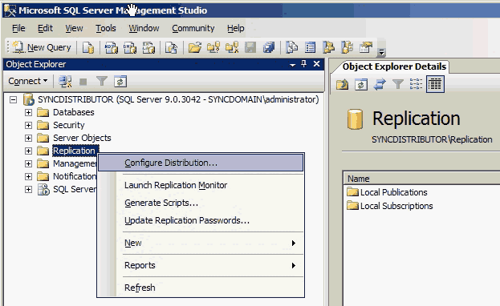Click the Disconnect icon in Object Explorer
This screenshot has height=306, width=500.
[65, 82]
